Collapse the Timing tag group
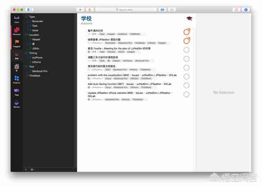The width and height of the screenshot is (262, 187). point(27,53)
